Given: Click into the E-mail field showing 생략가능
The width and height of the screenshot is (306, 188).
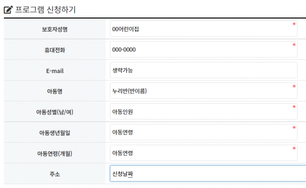Looking at the screenshot, I should pyautogui.click(x=203, y=70).
